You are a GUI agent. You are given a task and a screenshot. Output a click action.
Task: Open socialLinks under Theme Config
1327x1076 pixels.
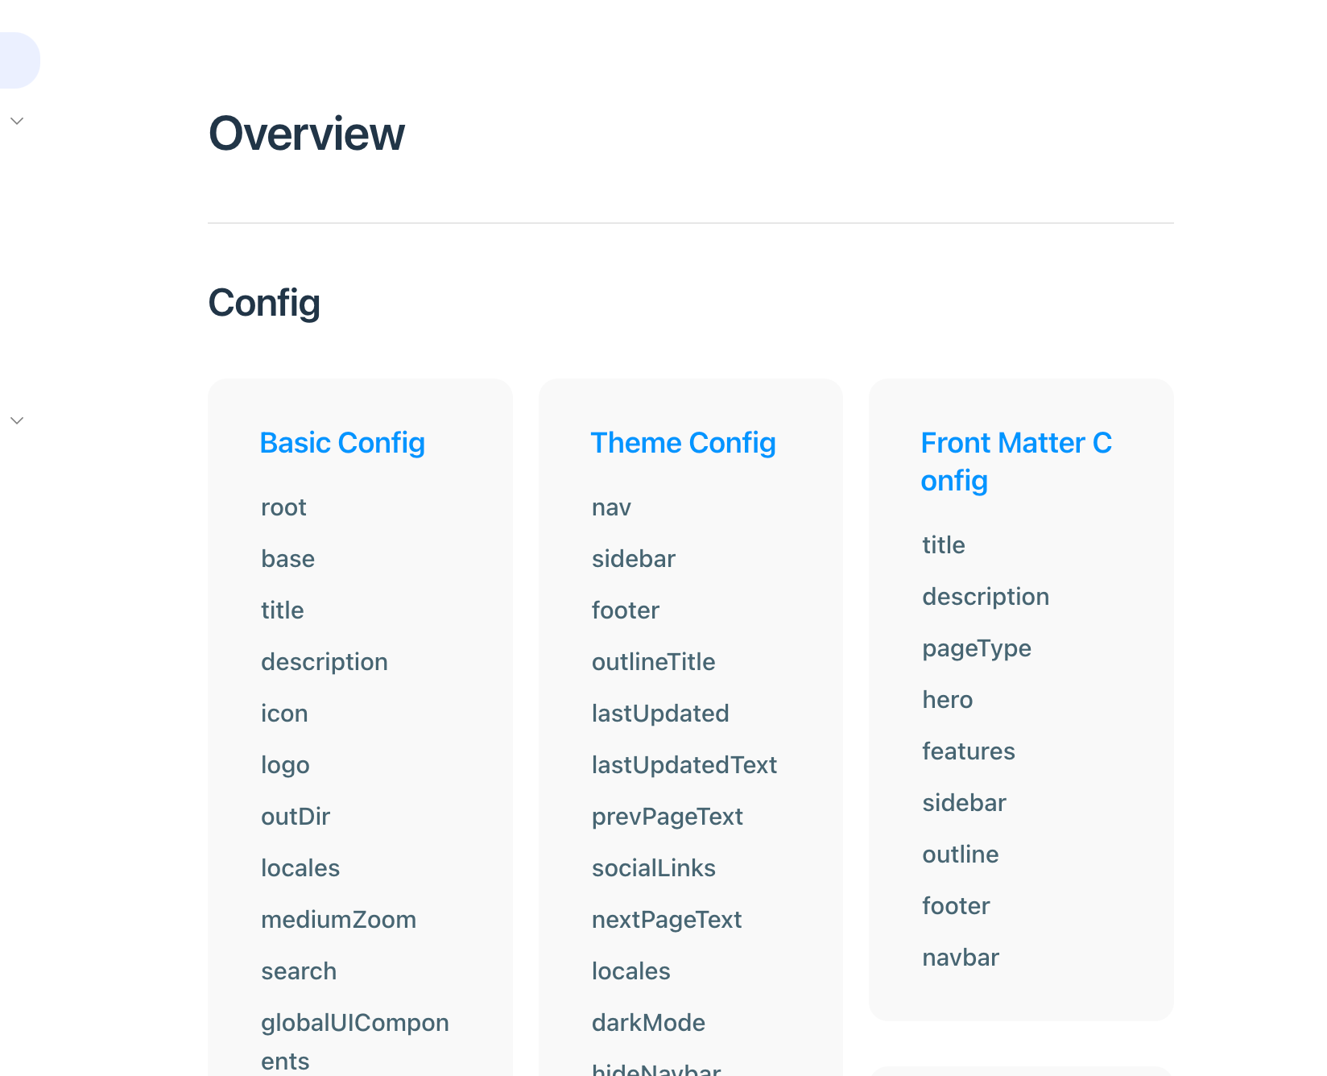point(653,867)
